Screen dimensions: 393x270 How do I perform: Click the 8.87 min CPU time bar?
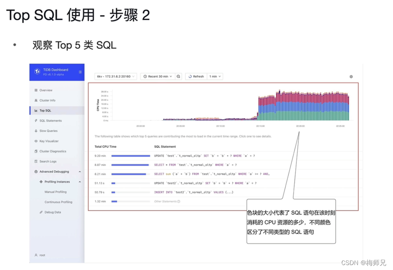click(130, 165)
